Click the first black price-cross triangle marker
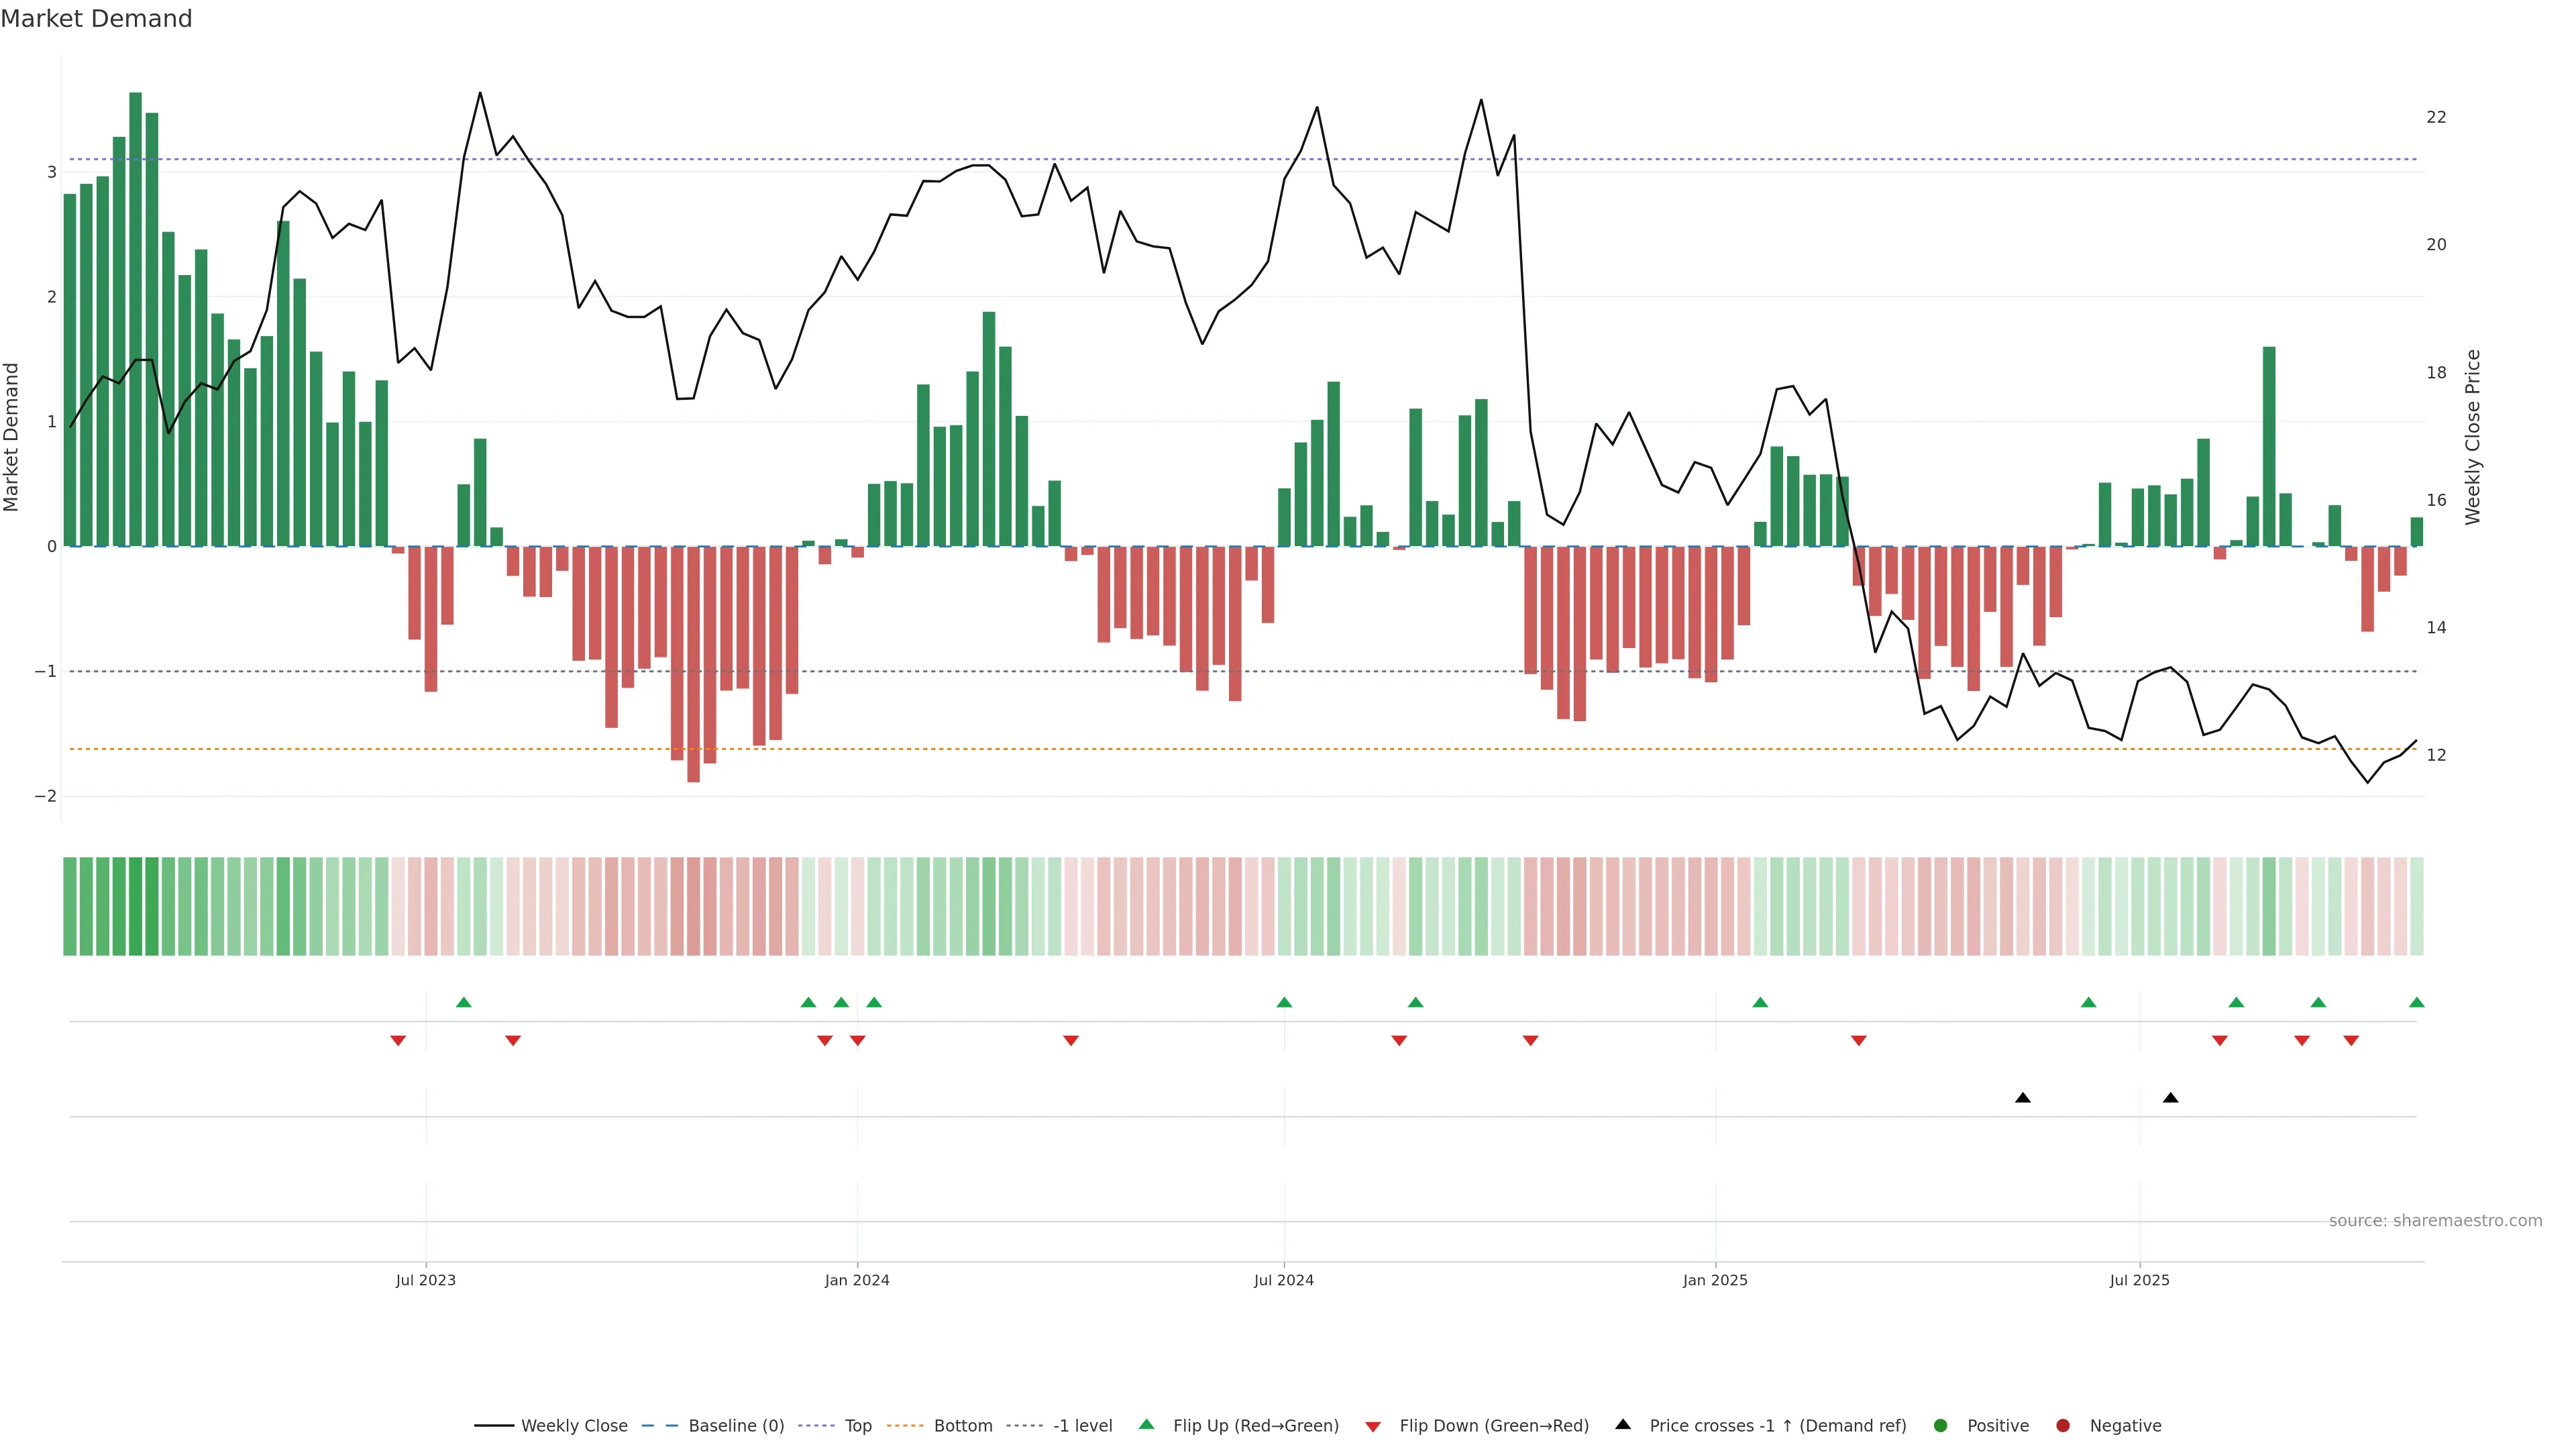The width and height of the screenshot is (2576, 1449). [x=2023, y=1098]
